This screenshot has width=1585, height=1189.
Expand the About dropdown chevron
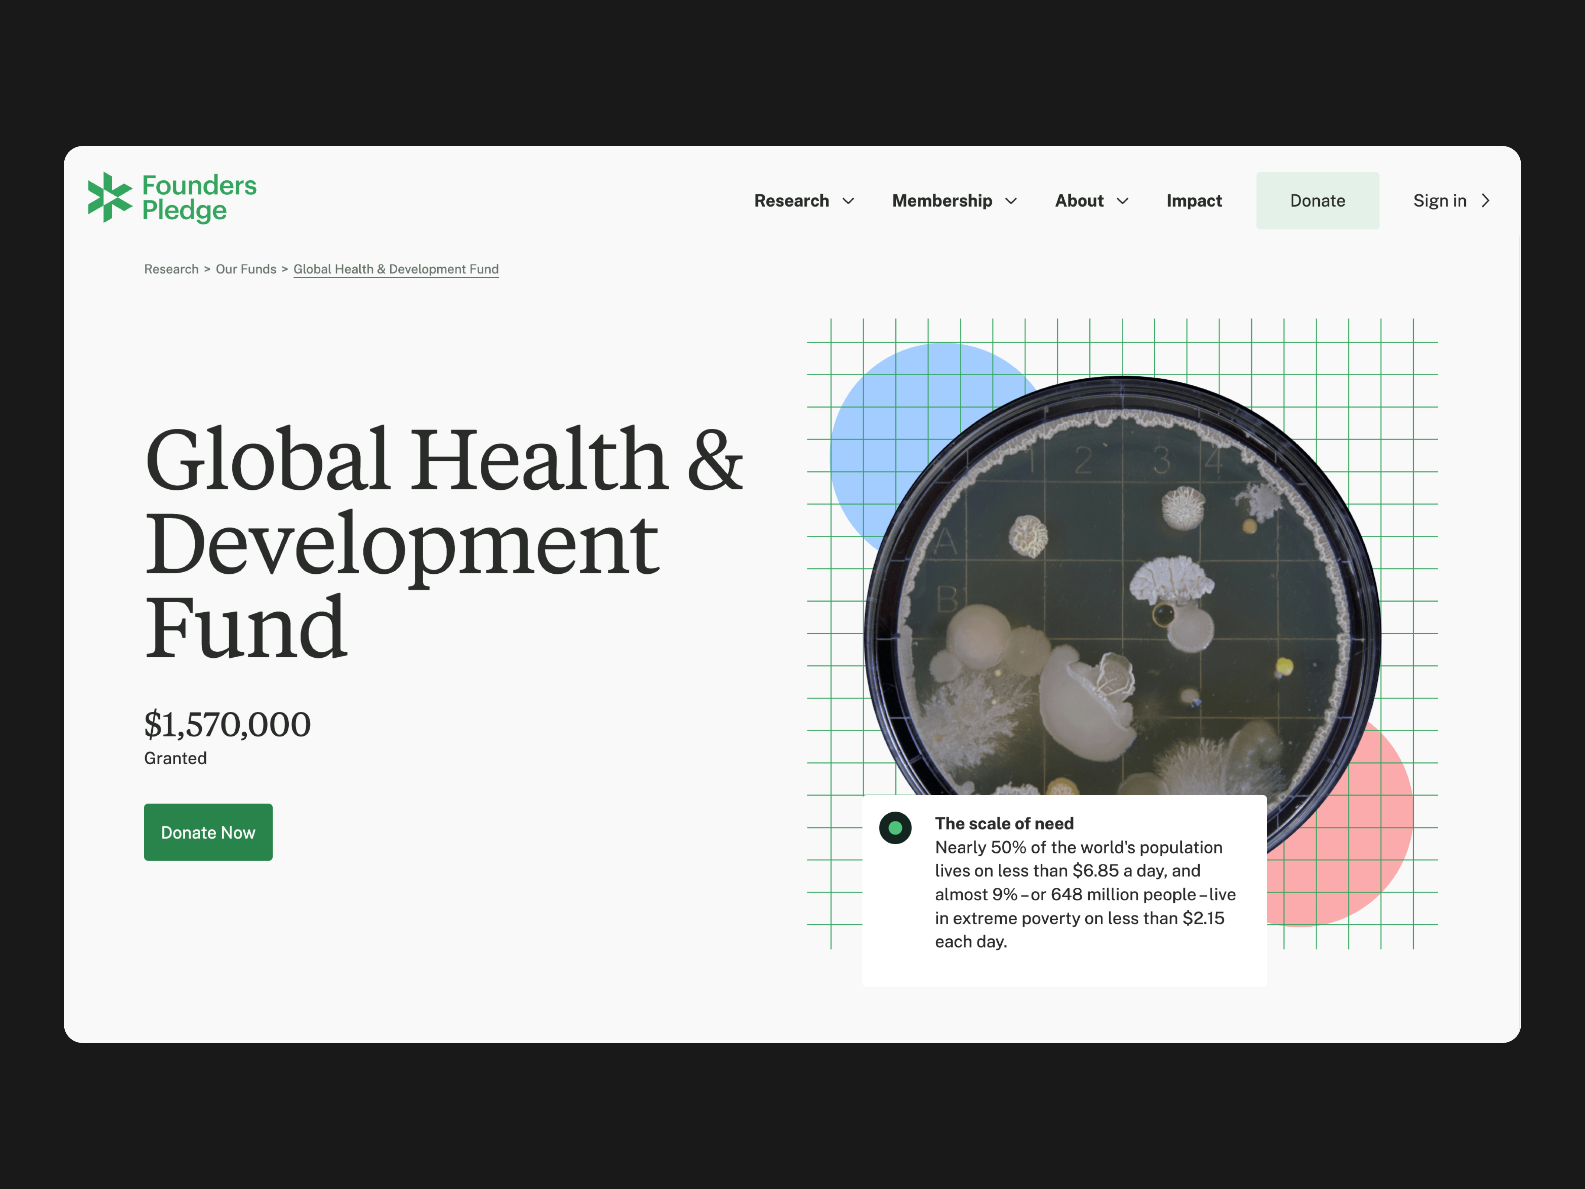click(x=1122, y=201)
